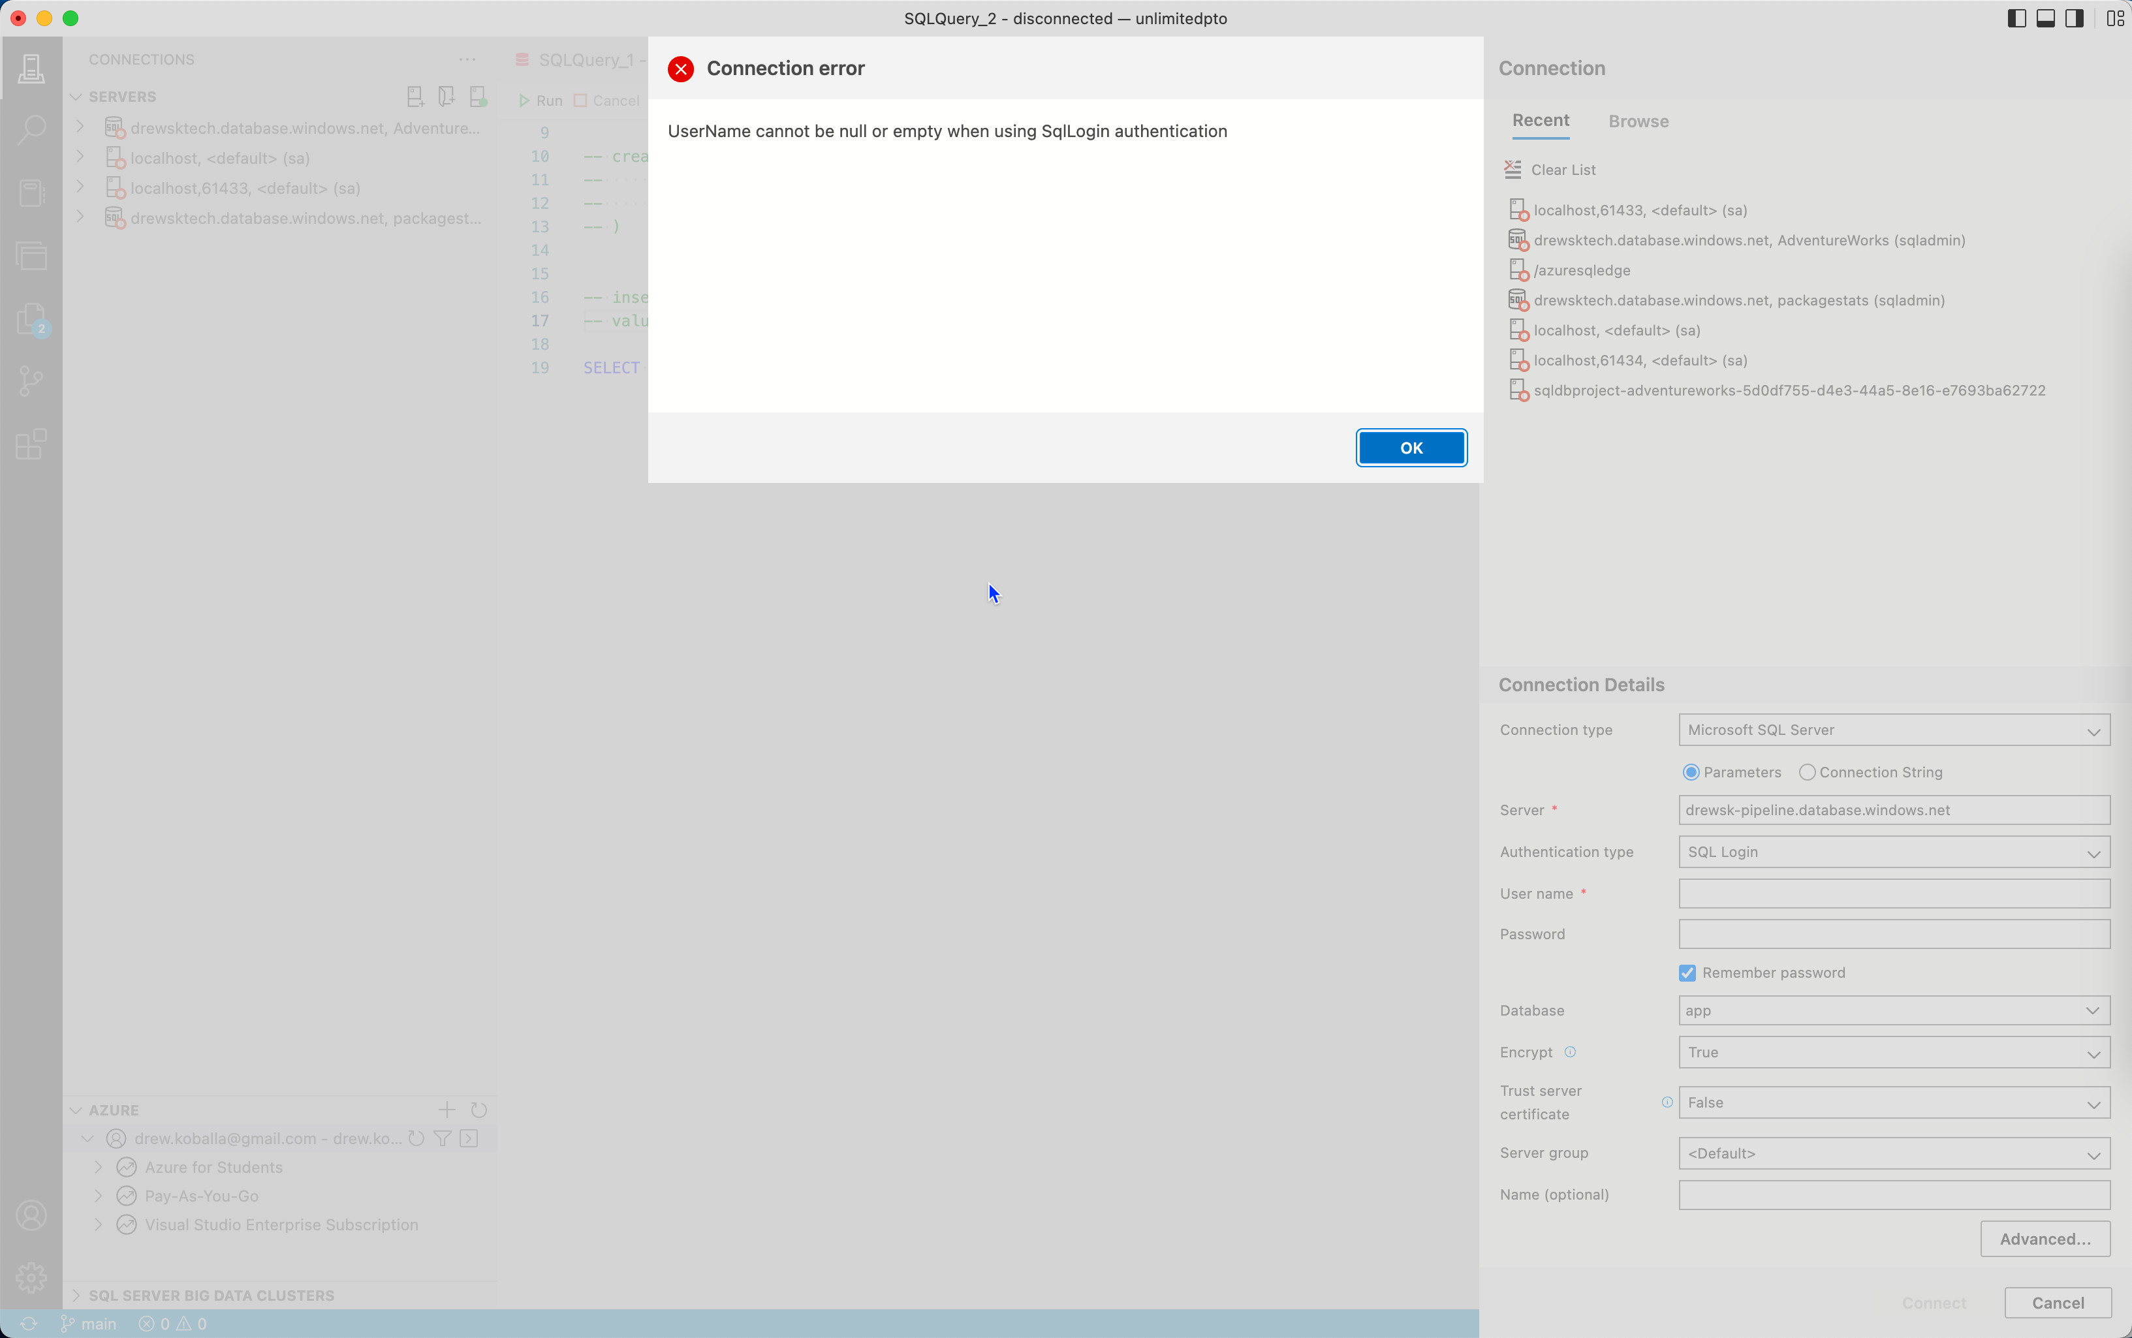Expand the localhost,61433 server tree item

[x=80, y=187]
